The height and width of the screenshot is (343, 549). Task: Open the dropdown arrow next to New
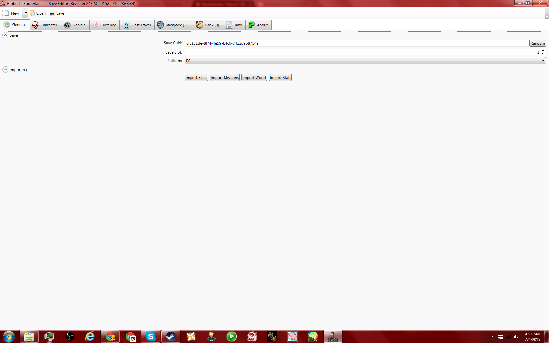(x=25, y=13)
